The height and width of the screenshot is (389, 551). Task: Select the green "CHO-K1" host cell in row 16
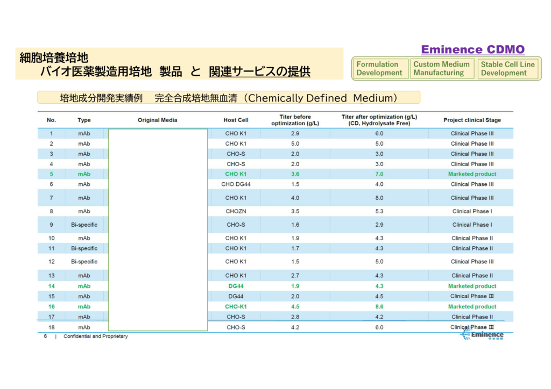coord(236,307)
